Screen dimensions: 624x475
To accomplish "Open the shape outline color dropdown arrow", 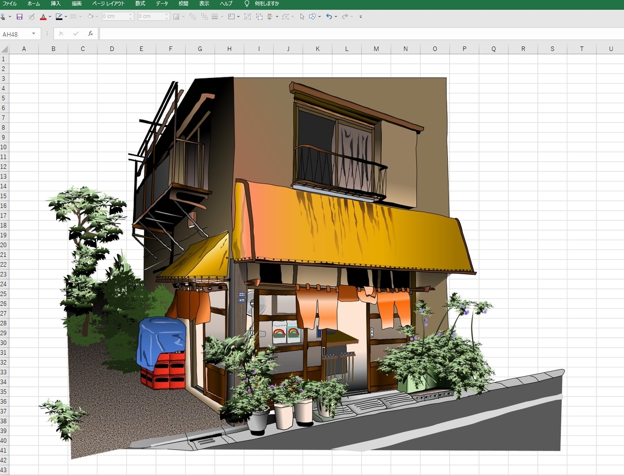I will click(66, 17).
